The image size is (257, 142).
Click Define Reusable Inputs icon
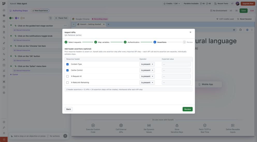pyautogui.click(x=233, y=125)
